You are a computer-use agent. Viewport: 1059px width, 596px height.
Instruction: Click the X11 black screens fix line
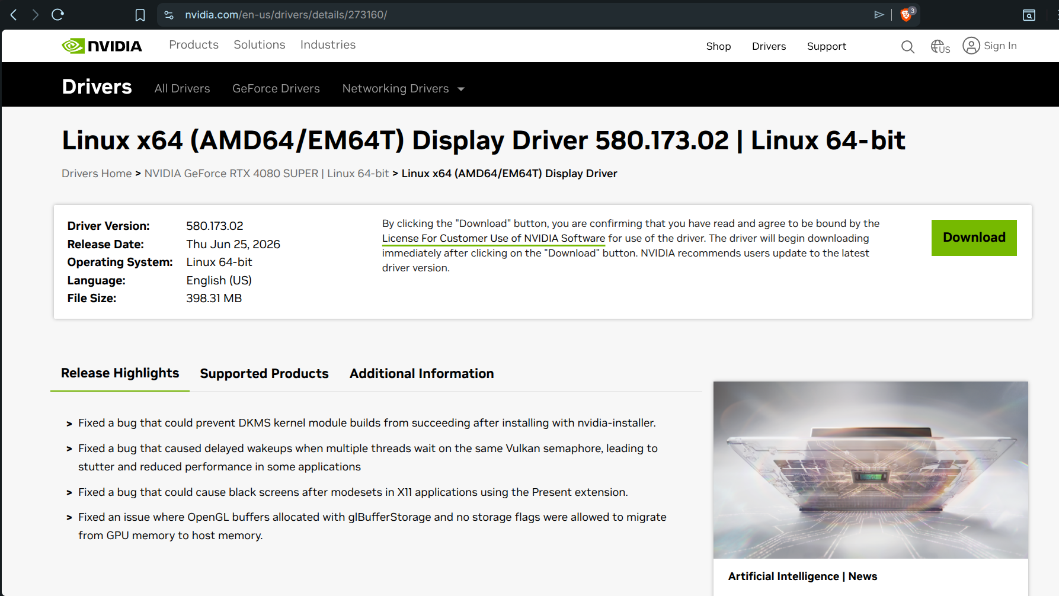pos(353,492)
